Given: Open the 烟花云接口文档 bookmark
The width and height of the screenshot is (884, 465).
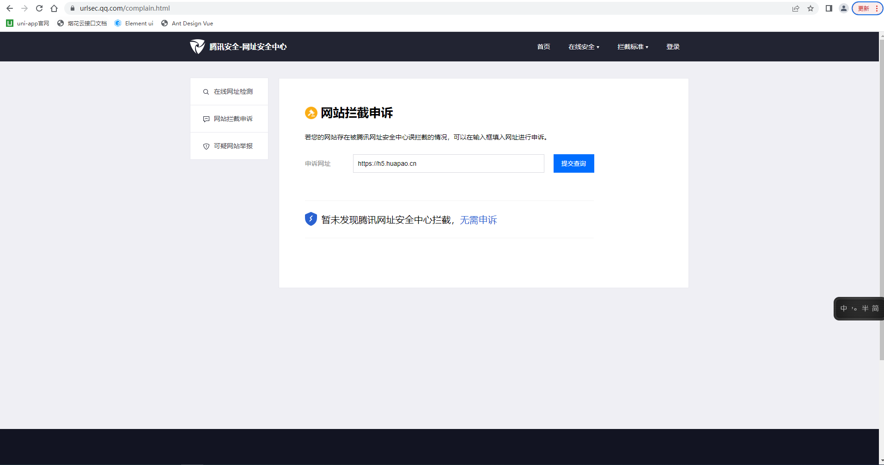Looking at the screenshot, I should [x=82, y=23].
